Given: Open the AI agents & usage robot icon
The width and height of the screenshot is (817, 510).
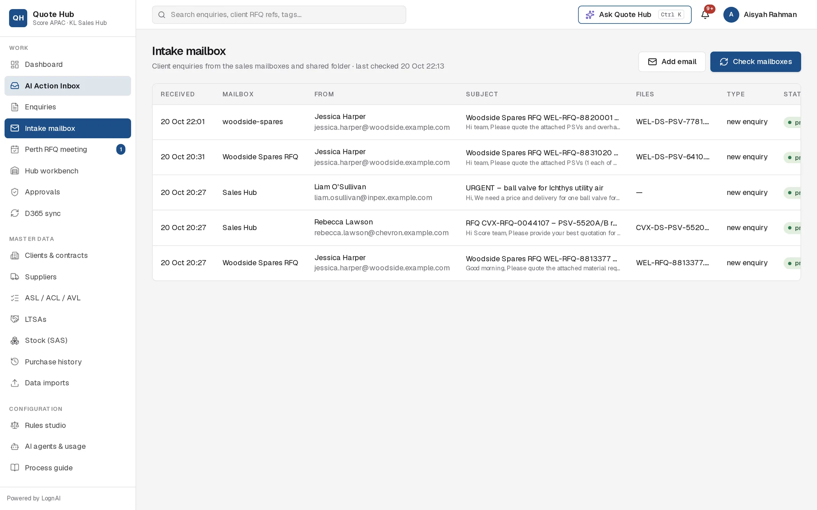Looking at the screenshot, I should 15,447.
